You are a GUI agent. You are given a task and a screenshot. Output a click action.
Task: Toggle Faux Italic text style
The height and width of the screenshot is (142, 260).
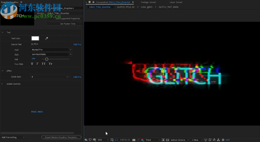click(37, 64)
